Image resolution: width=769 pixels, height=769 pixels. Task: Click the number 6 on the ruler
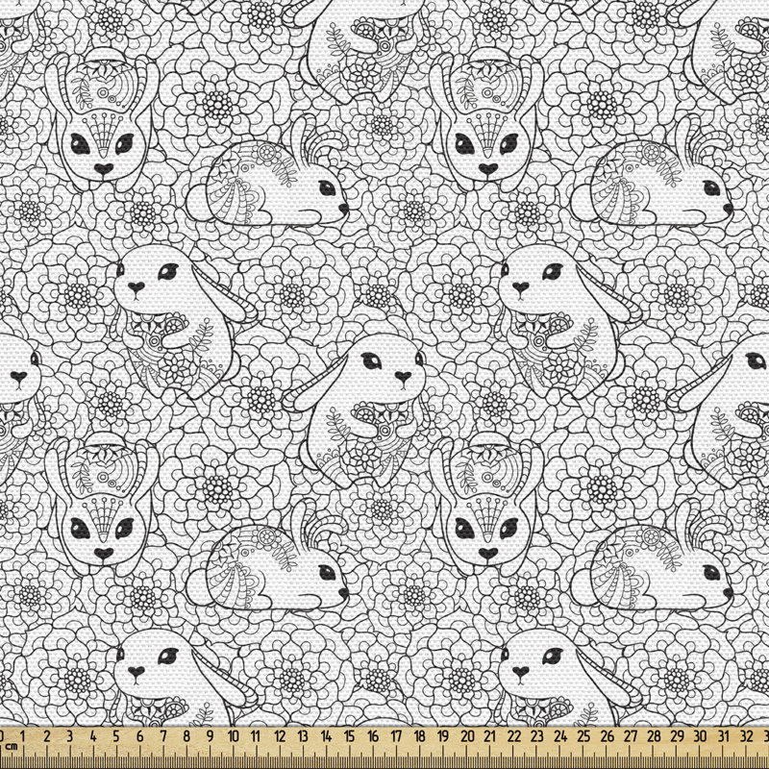tap(140, 736)
